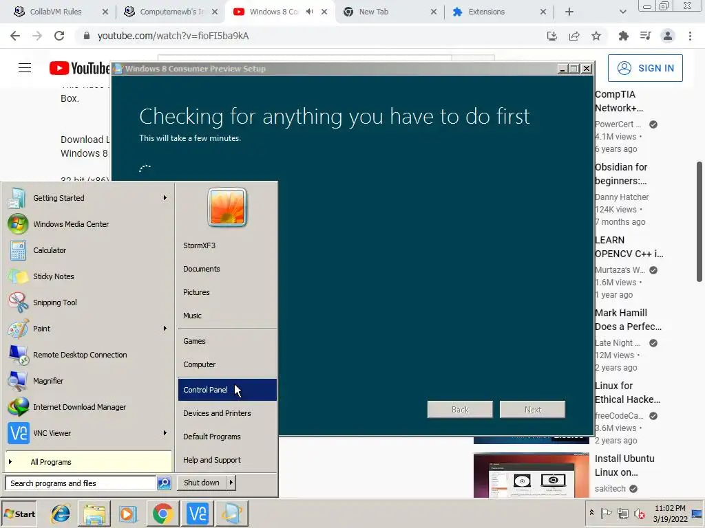Open Pictures library entry
This screenshot has height=528, width=705.
pyautogui.click(x=227, y=292)
